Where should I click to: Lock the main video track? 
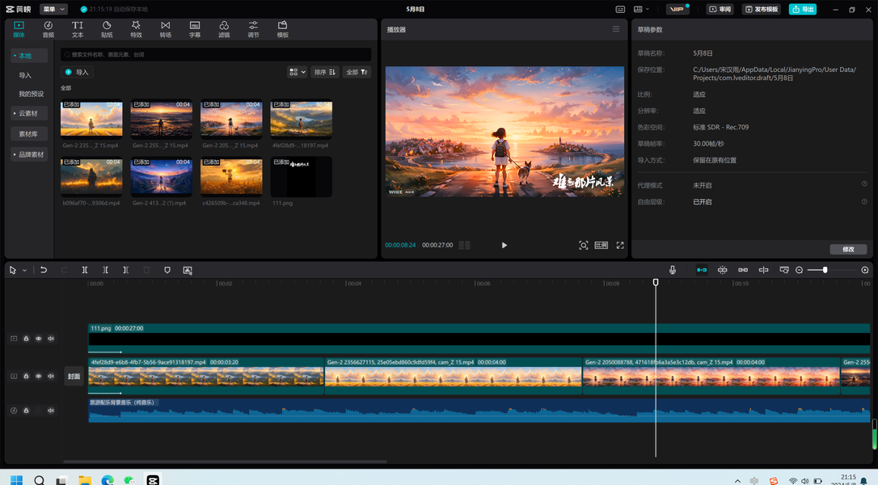26,376
